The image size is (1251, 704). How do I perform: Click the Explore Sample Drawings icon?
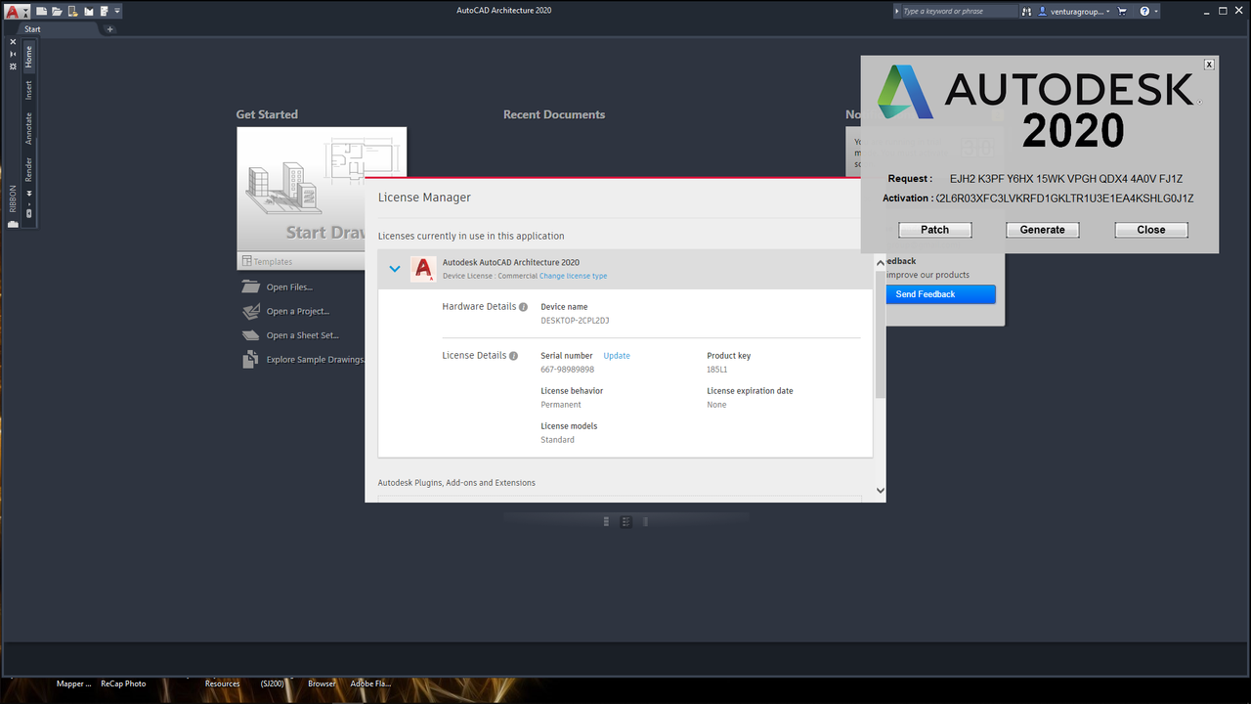coord(250,360)
